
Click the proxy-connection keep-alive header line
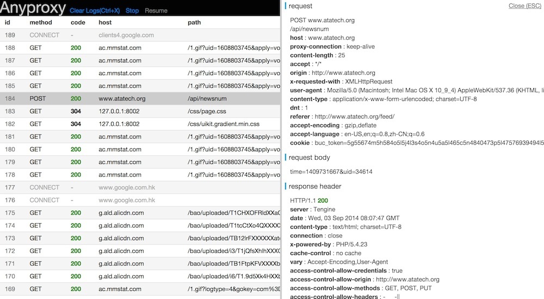(332, 46)
